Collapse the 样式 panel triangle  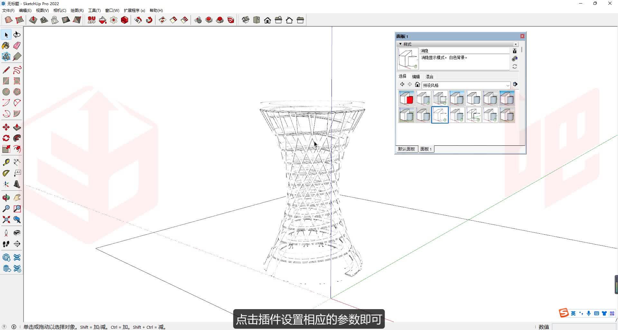(x=400, y=44)
